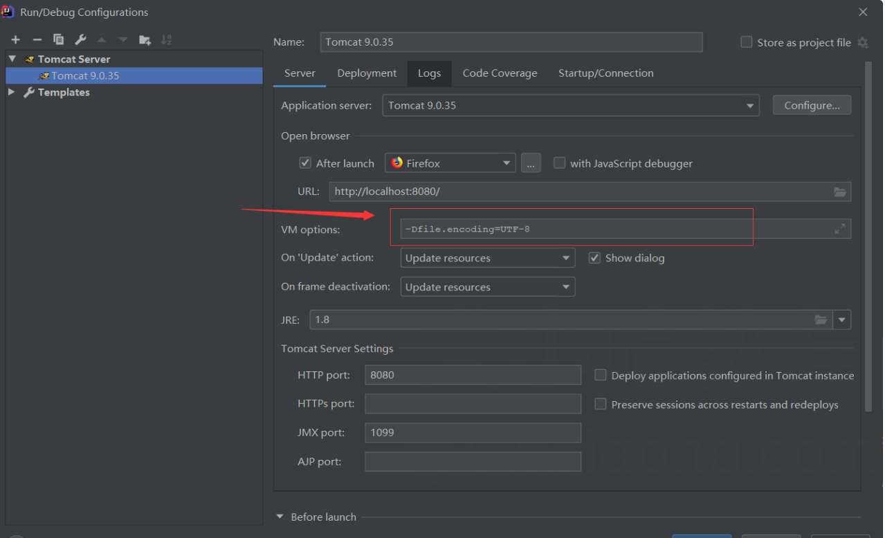Enable Store as project file checkbox

[x=746, y=42]
